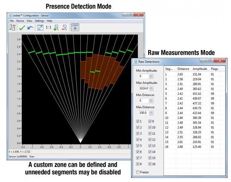Open the Device menu
The width and height of the screenshot is (231, 182).
(20, 21)
